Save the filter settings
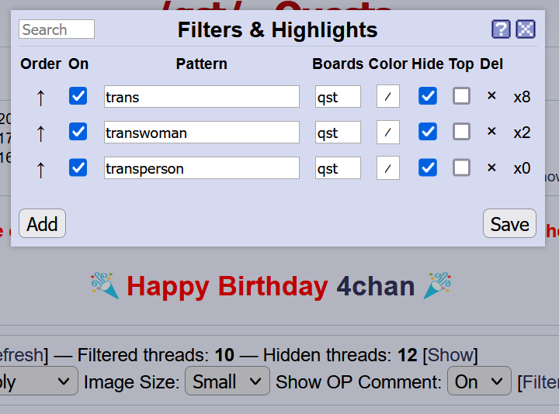559x414 pixels. tap(509, 223)
